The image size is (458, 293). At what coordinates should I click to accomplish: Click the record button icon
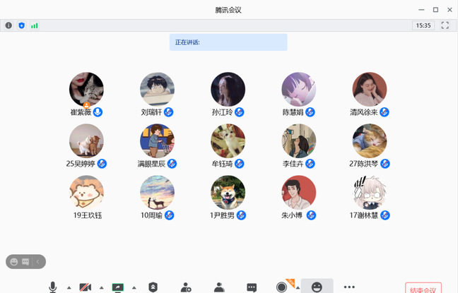tap(282, 287)
